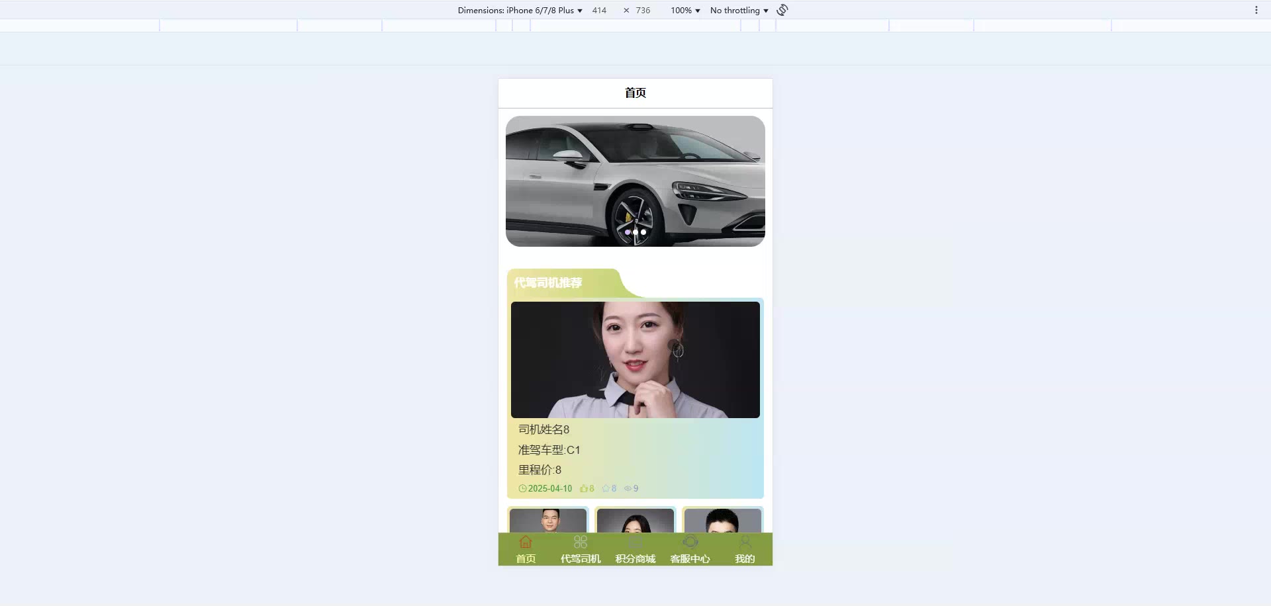This screenshot has height=606, width=1271.
Task: Click the rotate device icon in toolbar
Action: click(782, 10)
